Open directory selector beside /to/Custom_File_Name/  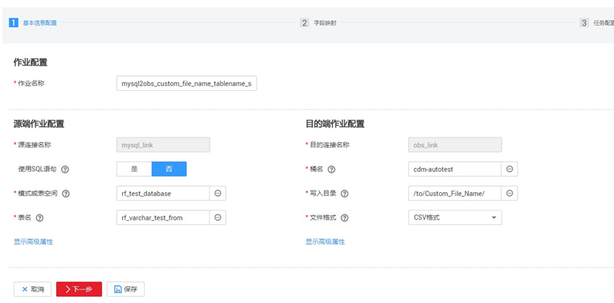coord(510,194)
